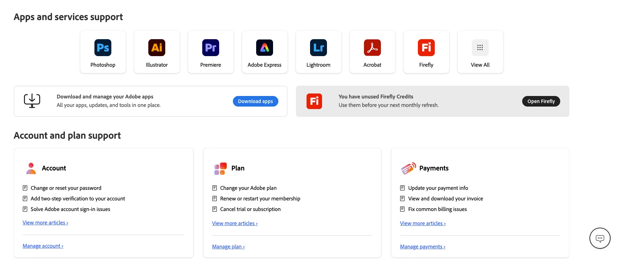
Task: Click the Plan colored squares icon
Action: (x=220, y=169)
